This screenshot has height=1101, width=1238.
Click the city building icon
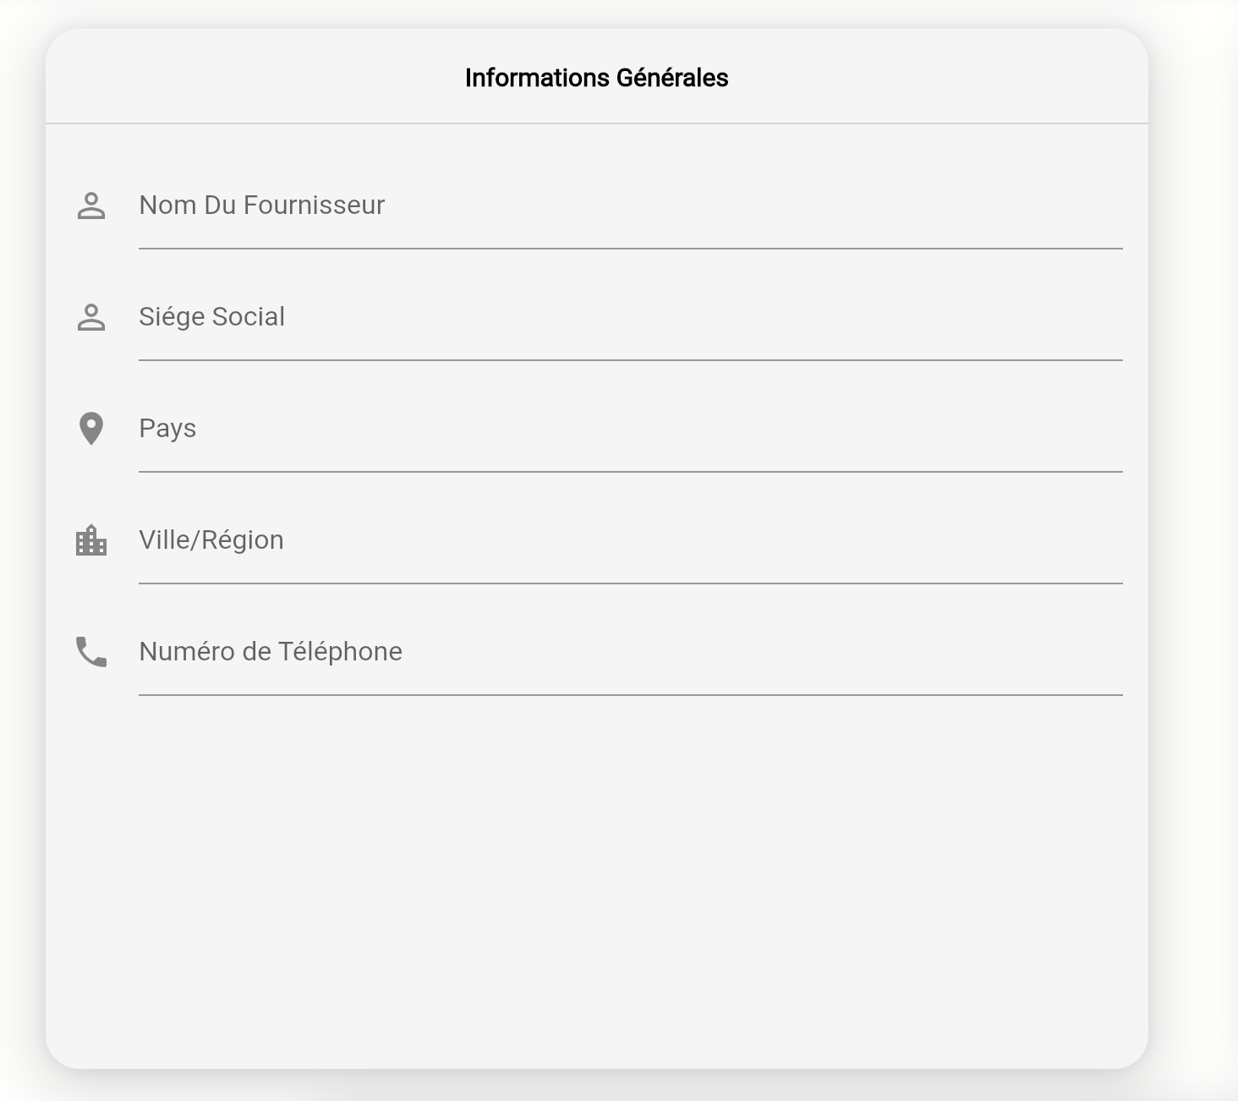pos(91,540)
